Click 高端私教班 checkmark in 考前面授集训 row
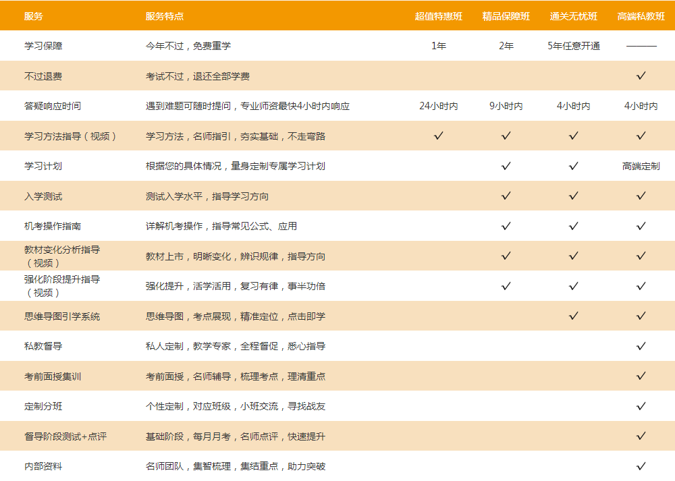The width and height of the screenshot is (675, 481). coord(641,376)
